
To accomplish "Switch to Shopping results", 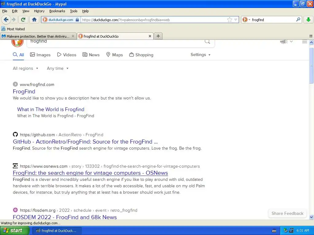I will [x=141, y=55].
